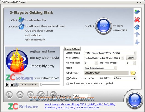Close the ZC Blu-ray DVD Creator window

(141, 2)
